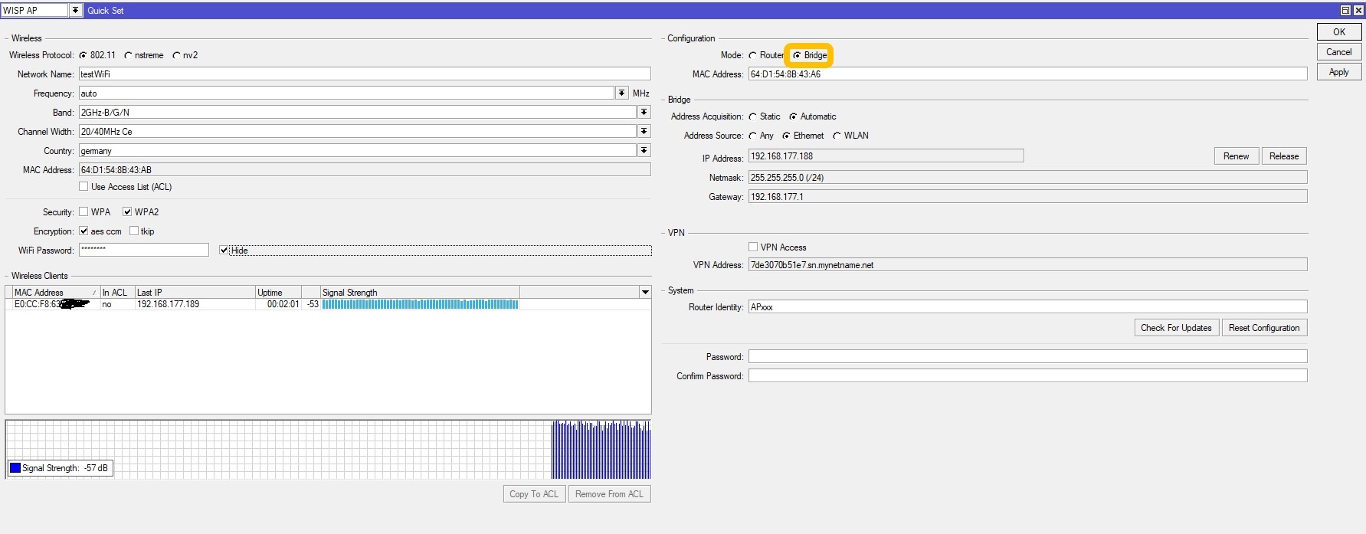Sort clients by Uptime column

point(278,292)
